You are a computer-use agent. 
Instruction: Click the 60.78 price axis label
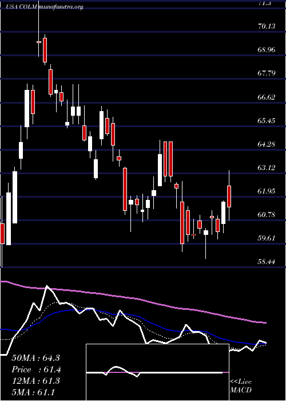267,215
